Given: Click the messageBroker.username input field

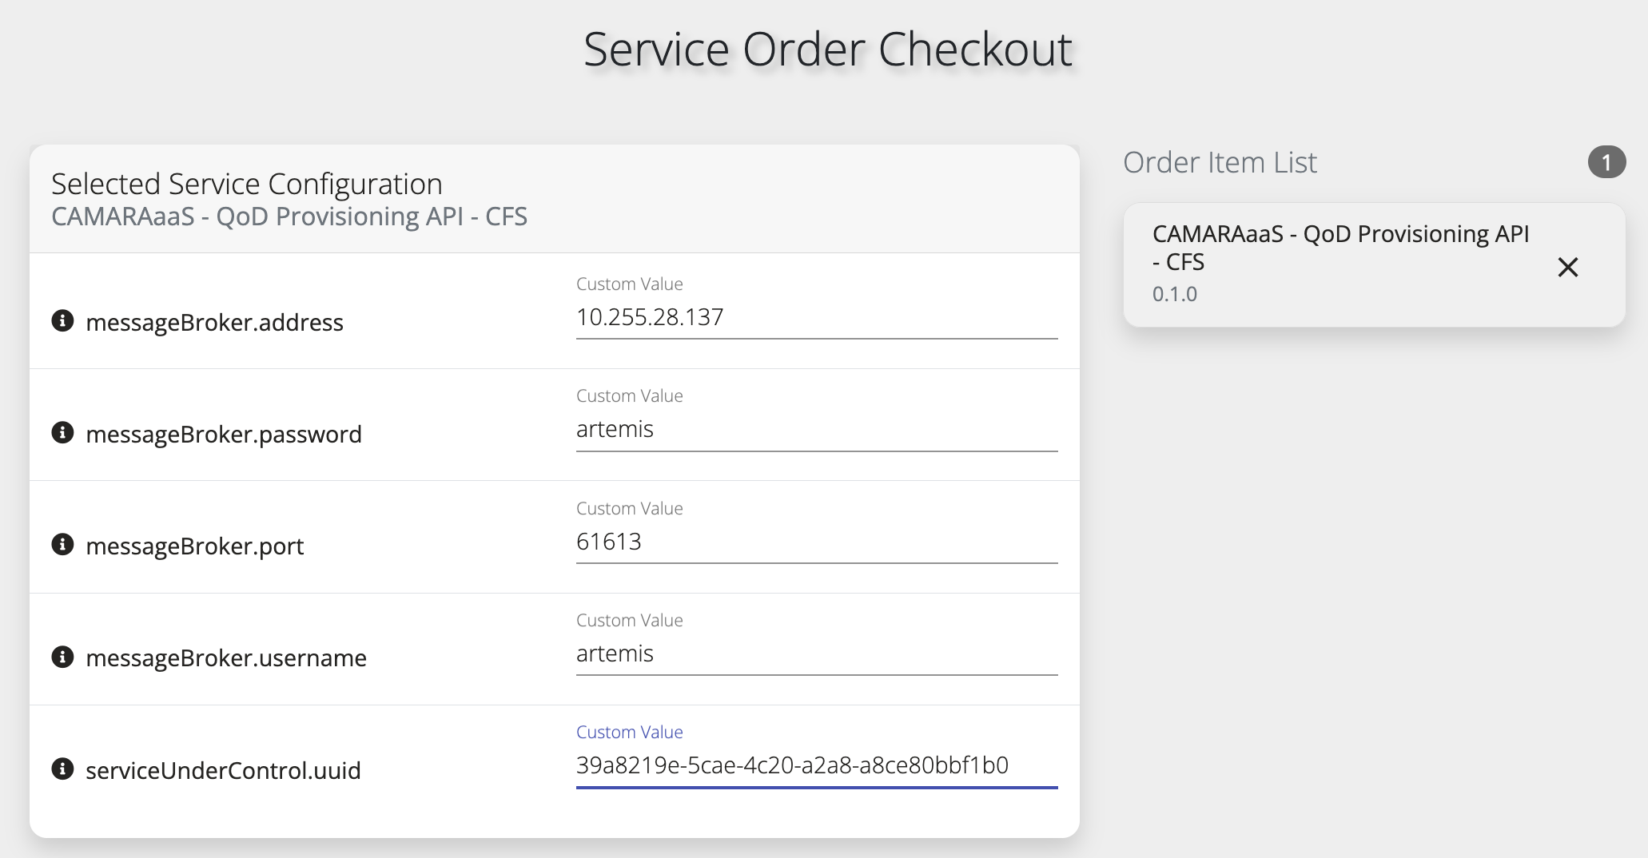Looking at the screenshot, I should tap(816, 653).
